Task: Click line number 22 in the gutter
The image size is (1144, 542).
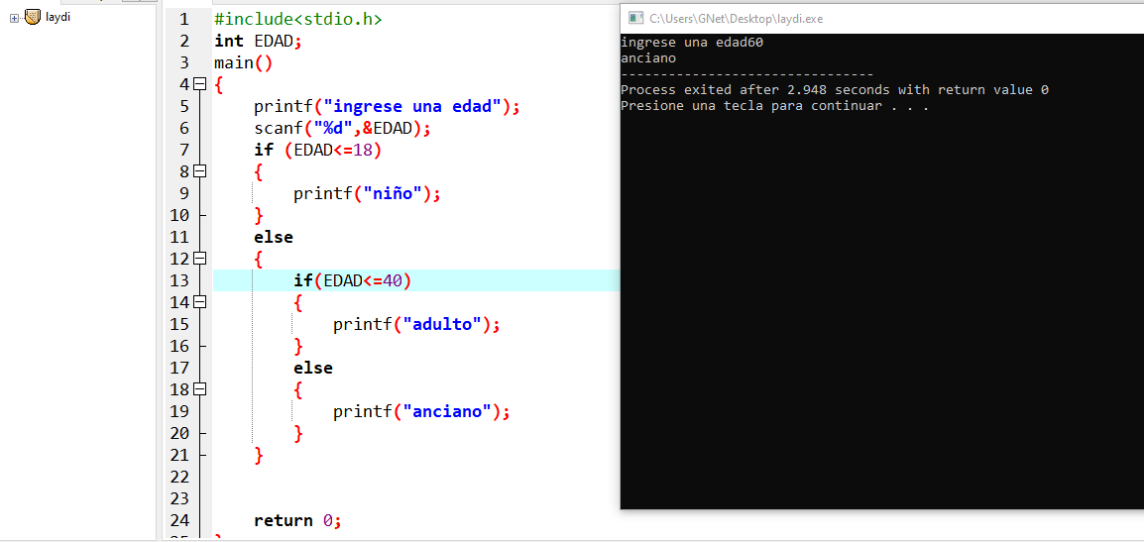Action: (x=179, y=477)
